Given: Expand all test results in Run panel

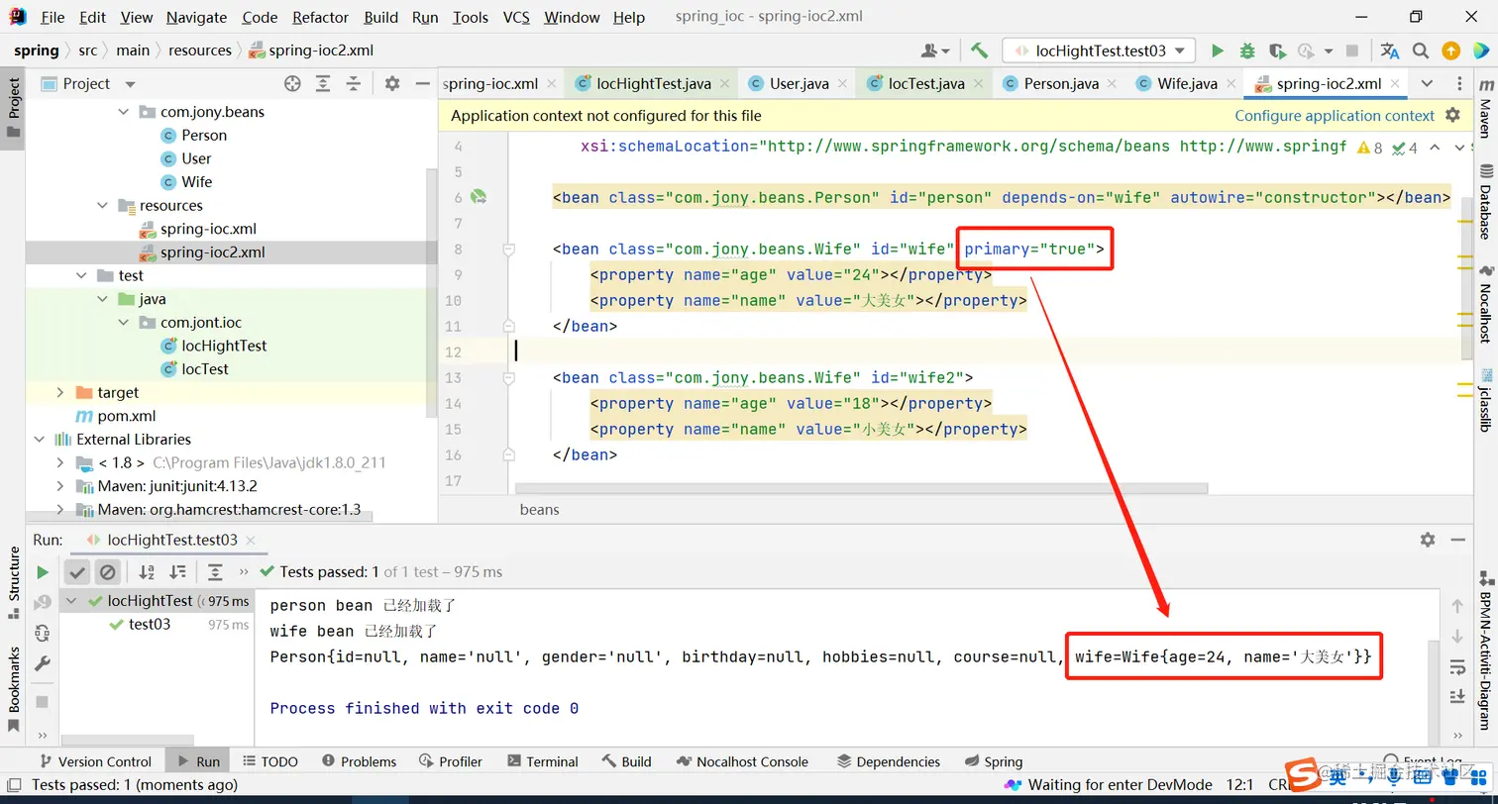Looking at the screenshot, I should pyautogui.click(x=215, y=571).
